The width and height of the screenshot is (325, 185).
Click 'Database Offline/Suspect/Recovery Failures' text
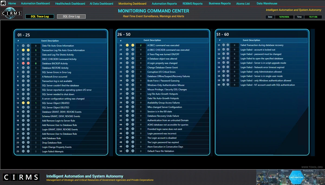click(169, 76)
